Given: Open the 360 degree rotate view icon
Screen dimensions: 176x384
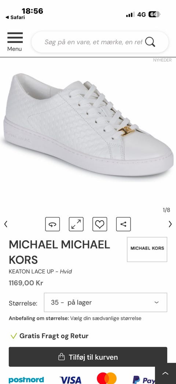Looking at the screenshot, I should 52,224.
